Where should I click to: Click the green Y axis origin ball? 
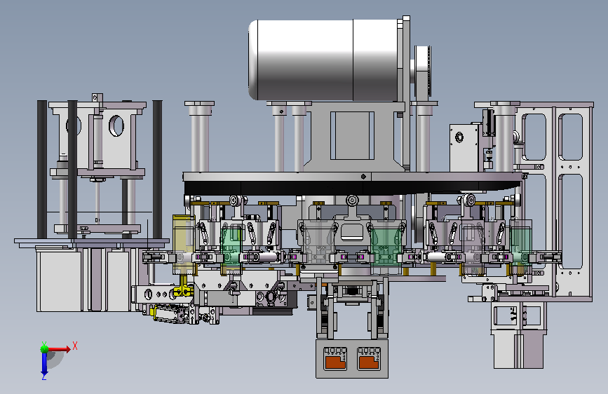point(45,348)
